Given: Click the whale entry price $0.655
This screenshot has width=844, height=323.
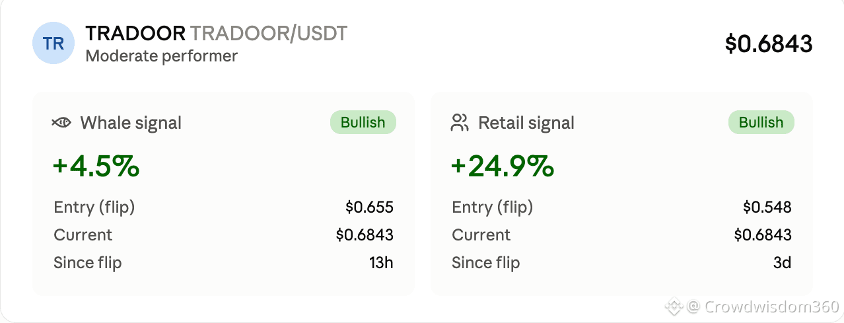Looking at the screenshot, I should click(369, 207).
